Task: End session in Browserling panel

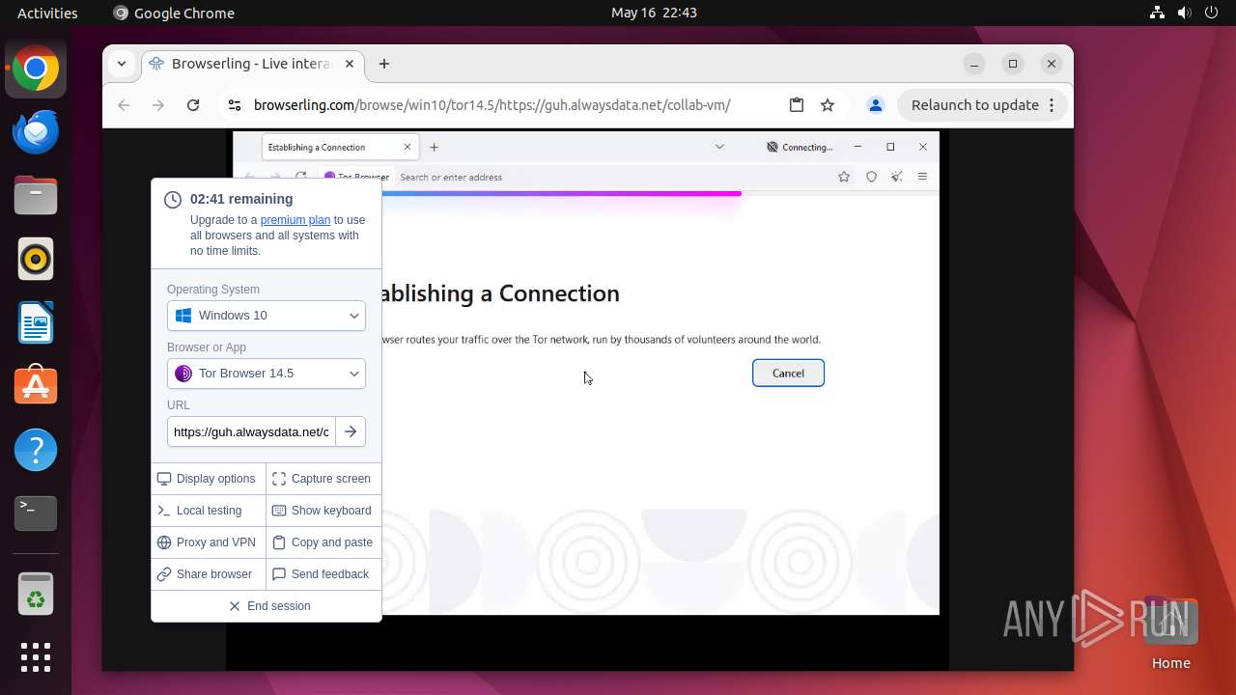Action: tap(267, 606)
